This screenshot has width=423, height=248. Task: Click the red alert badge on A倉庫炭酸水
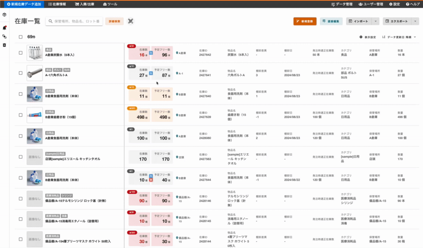(x=132, y=46)
